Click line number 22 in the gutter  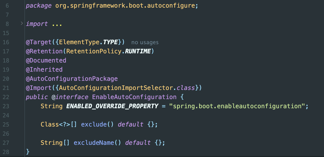point(6,97)
